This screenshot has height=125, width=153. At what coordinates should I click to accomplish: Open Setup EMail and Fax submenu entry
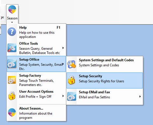click(x=104, y=97)
